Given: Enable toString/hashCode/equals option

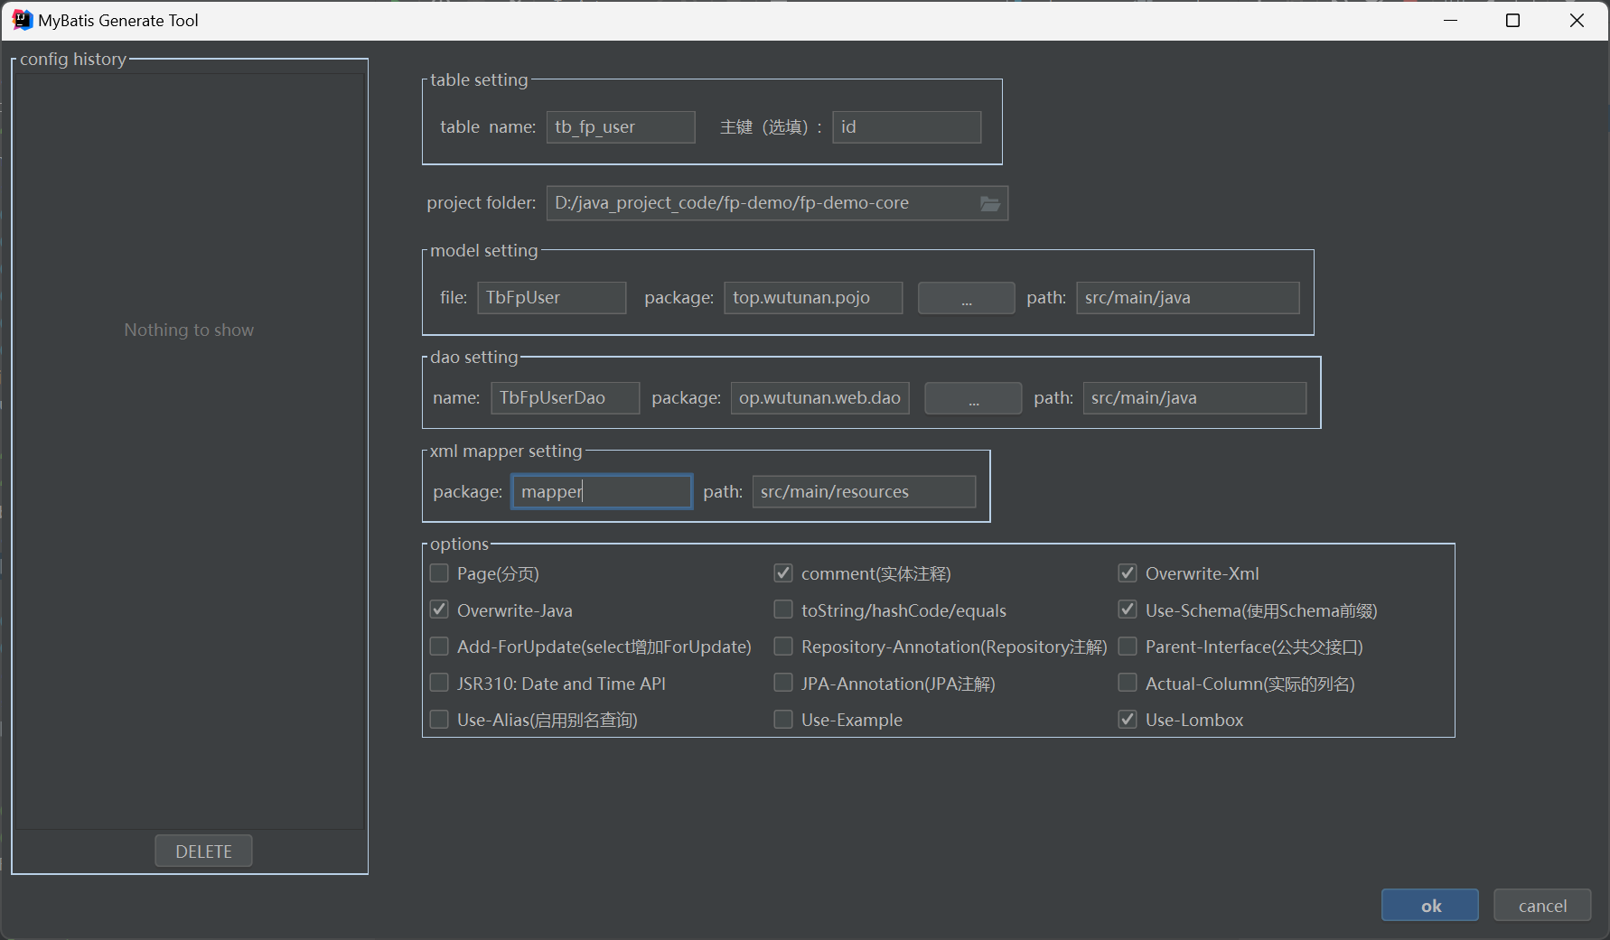Looking at the screenshot, I should pos(783,610).
